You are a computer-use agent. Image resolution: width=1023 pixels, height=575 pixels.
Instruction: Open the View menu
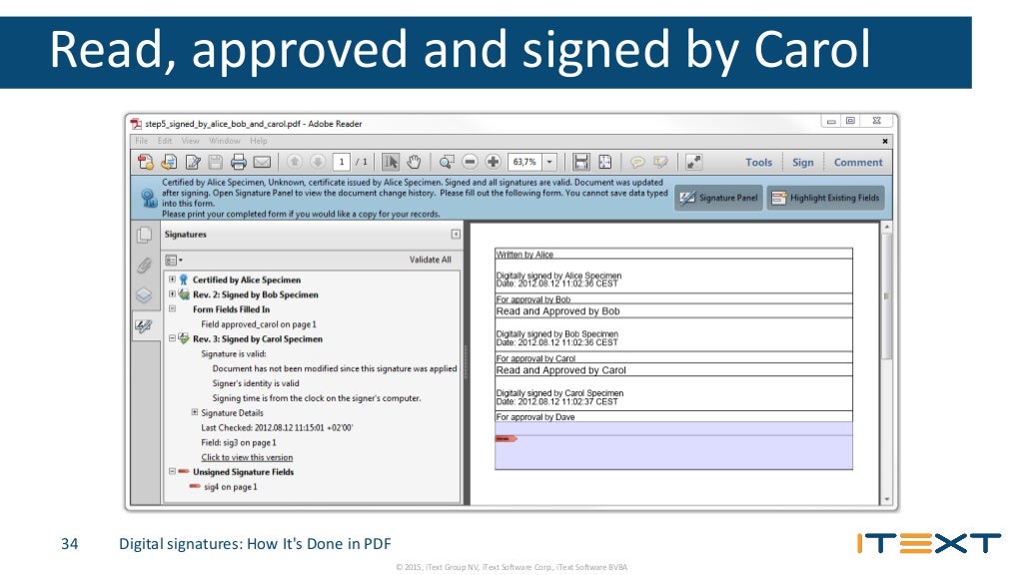[191, 141]
